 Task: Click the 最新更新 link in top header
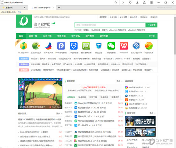(103, 17)
